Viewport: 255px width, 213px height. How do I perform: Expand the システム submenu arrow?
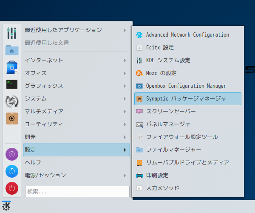(125, 99)
